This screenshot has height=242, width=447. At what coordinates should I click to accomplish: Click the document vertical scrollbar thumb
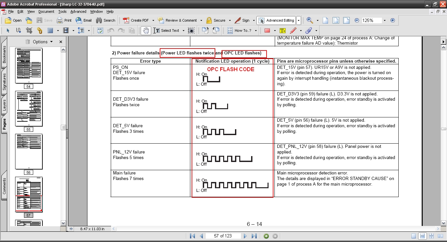click(x=443, y=129)
